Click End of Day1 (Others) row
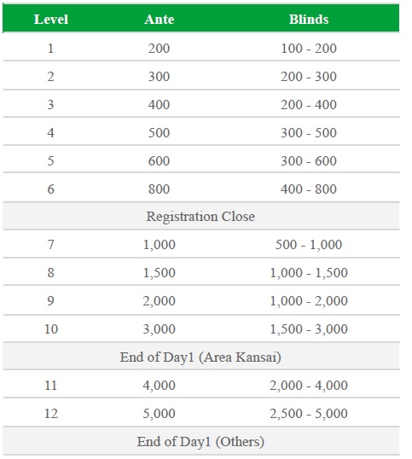This screenshot has height=459, width=412. point(201,441)
